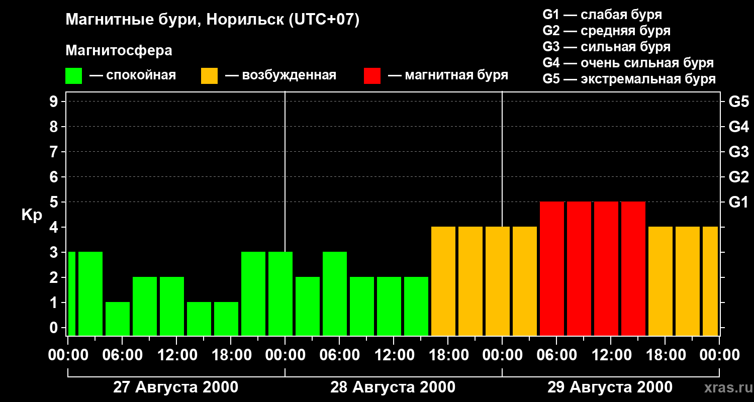
Task: Click the final narrow yellow bar ending the chart
Action: (710, 281)
